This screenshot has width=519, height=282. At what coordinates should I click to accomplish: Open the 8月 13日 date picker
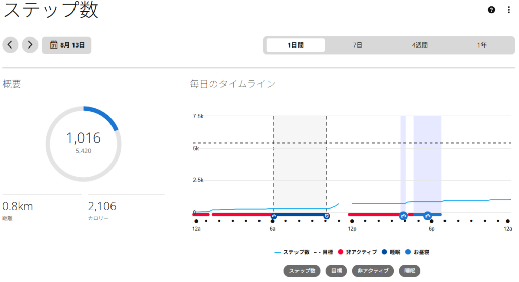click(x=66, y=45)
